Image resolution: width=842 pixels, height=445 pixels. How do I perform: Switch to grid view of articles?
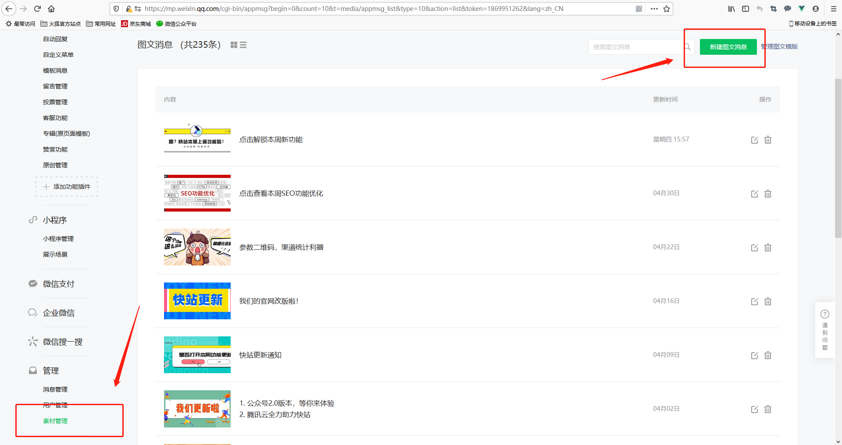[234, 45]
